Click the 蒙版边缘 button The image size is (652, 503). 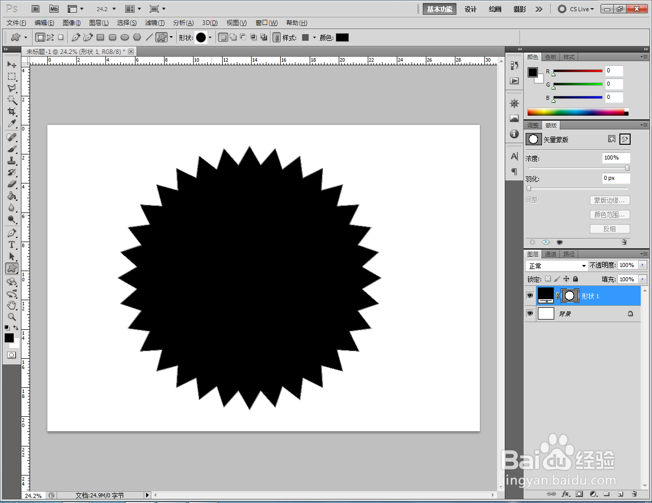pyautogui.click(x=610, y=200)
